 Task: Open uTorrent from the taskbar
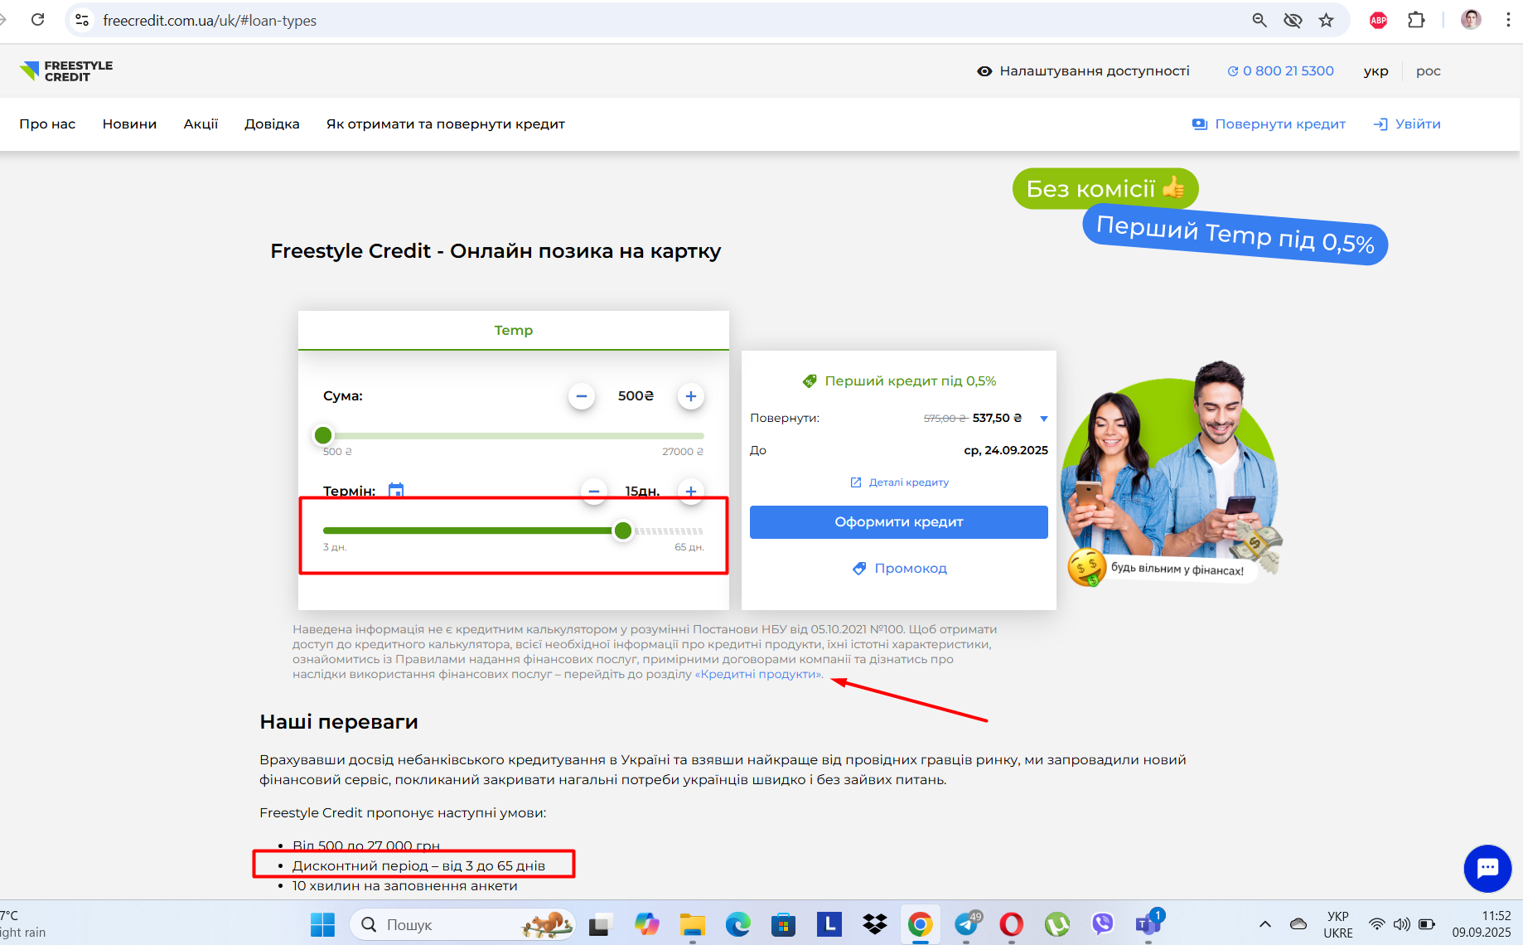click(x=1057, y=924)
